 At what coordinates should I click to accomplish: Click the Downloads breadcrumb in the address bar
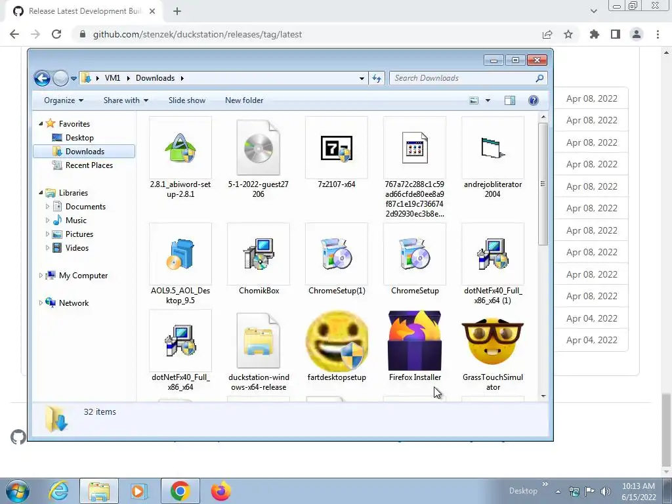[155, 78]
